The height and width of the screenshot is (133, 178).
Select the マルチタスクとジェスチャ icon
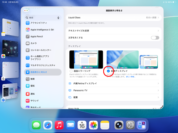[27, 65]
